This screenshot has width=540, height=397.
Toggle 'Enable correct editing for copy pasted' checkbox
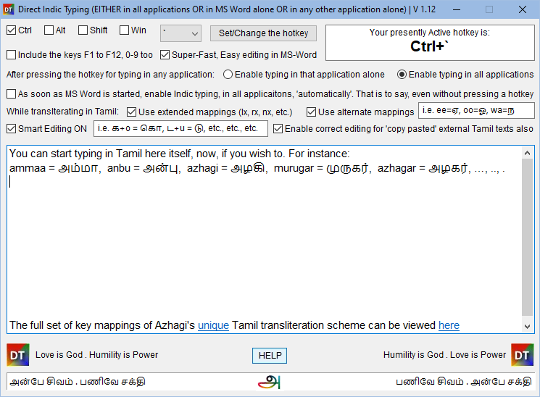pyautogui.click(x=278, y=129)
